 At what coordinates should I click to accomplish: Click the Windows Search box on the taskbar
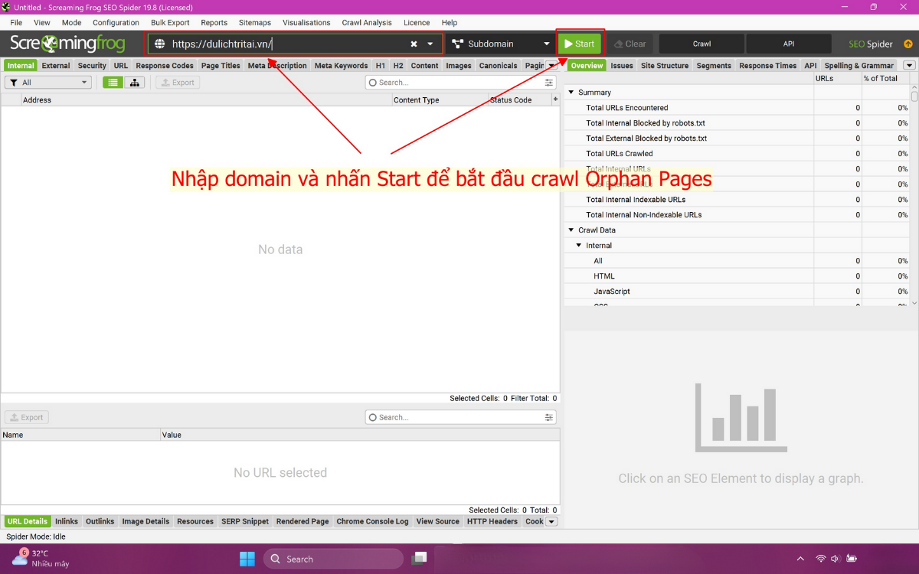click(x=333, y=558)
